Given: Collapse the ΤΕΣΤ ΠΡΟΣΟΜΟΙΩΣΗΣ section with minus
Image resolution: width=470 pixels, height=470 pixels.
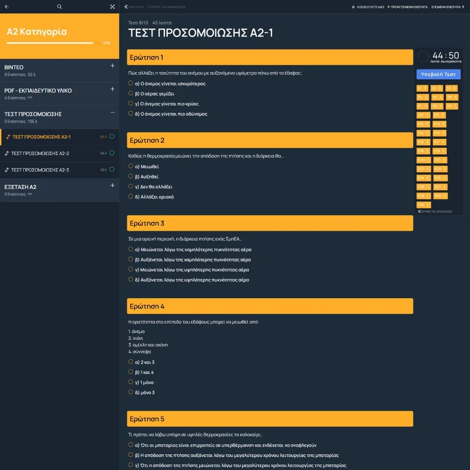Looking at the screenshot, I should (x=112, y=112).
